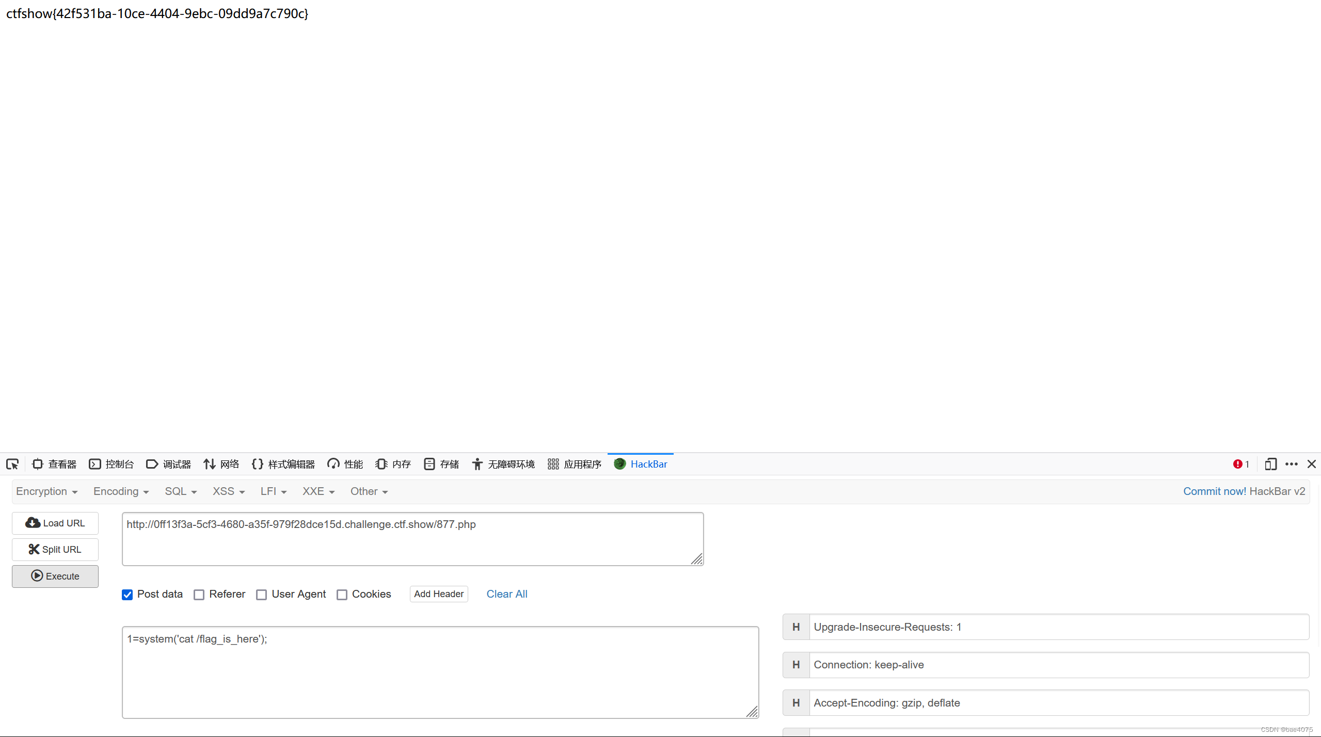
Task: Enable the Cookies checkbox
Action: [x=342, y=595]
